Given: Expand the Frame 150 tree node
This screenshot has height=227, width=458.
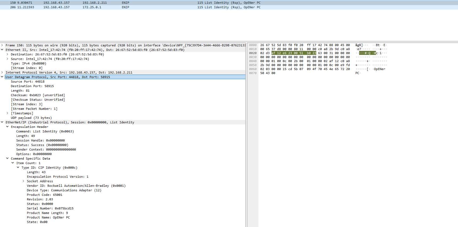Looking at the screenshot, I should point(2,45).
